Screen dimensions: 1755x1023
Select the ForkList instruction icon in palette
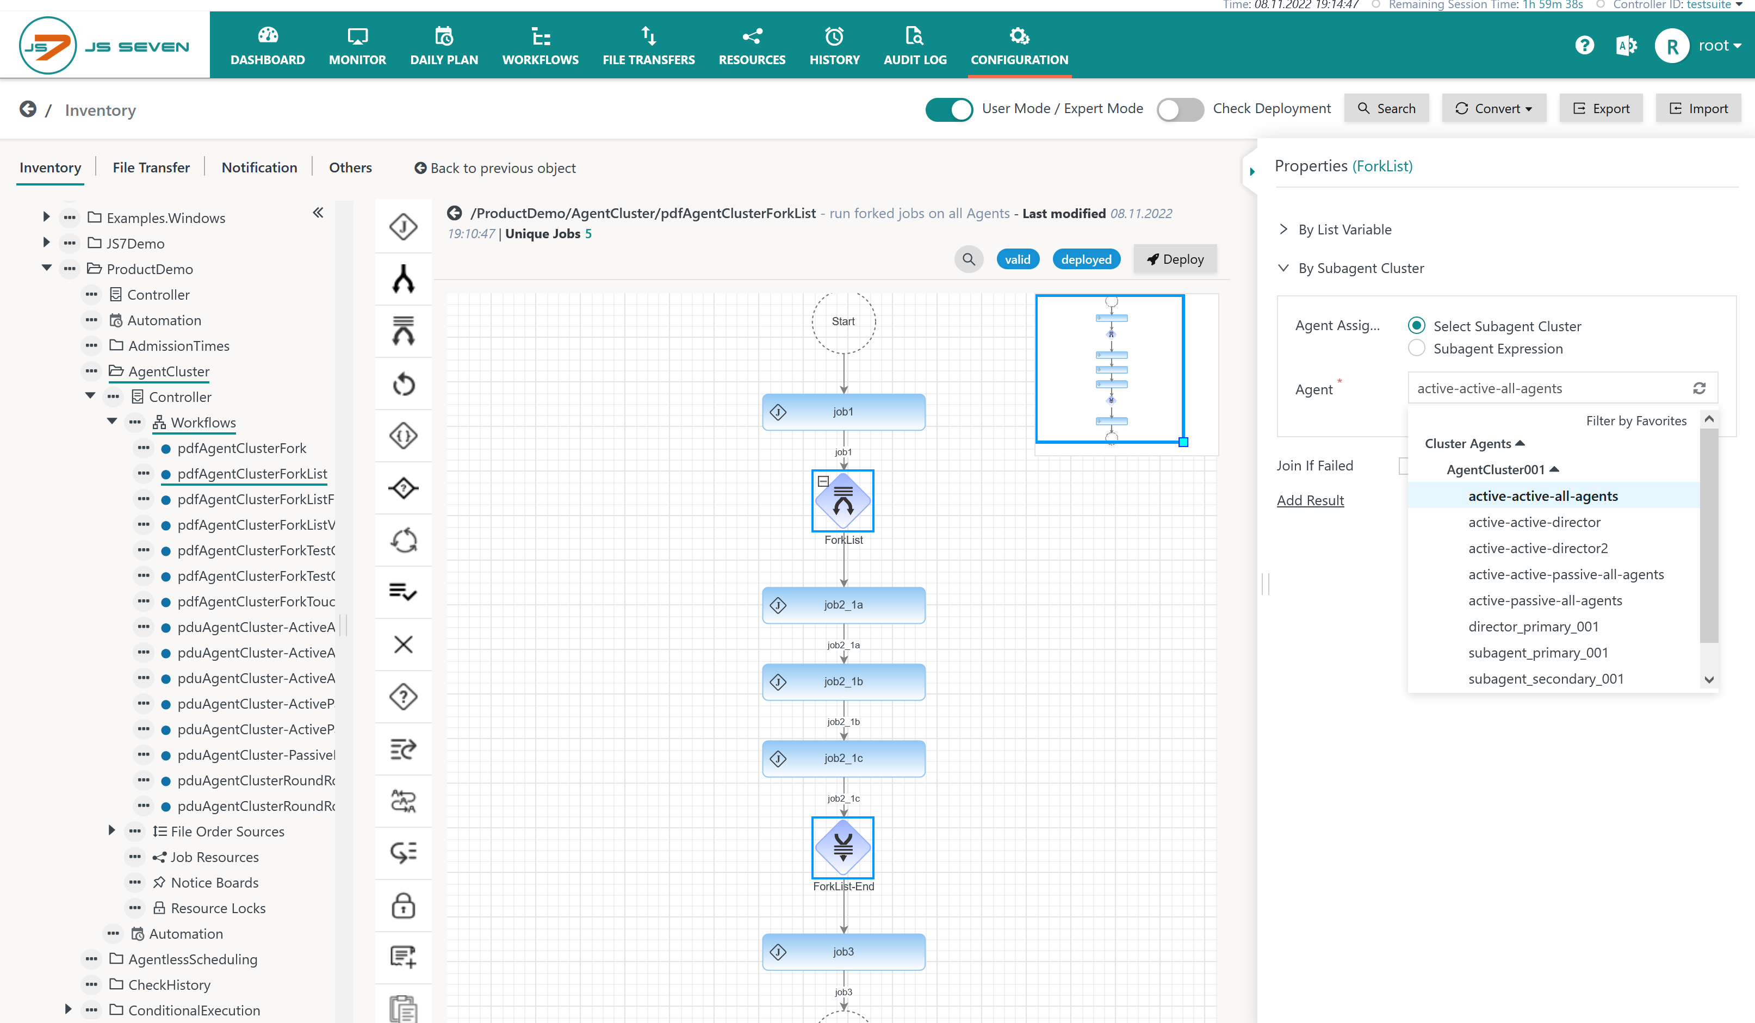tap(403, 331)
